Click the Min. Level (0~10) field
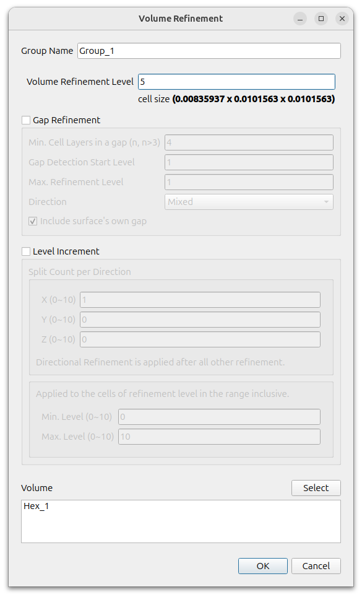362x597 pixels. tap(220, 417)
